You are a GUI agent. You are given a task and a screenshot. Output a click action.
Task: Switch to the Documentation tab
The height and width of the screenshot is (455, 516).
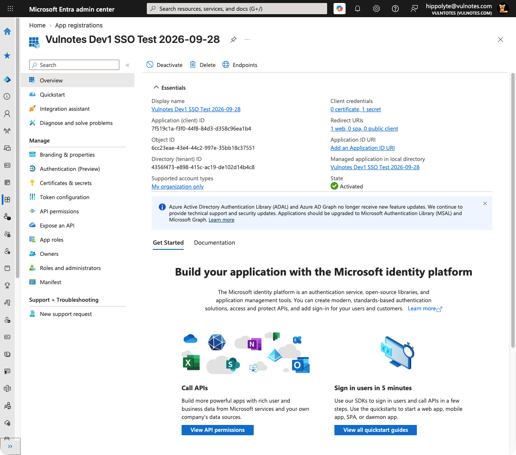tap(215, 243)
